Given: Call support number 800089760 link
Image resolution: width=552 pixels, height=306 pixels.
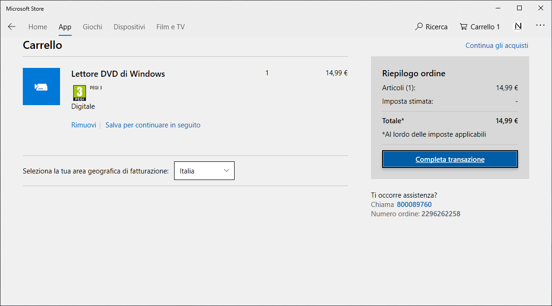Looking at the screenshot, I should tap(414, 204).
